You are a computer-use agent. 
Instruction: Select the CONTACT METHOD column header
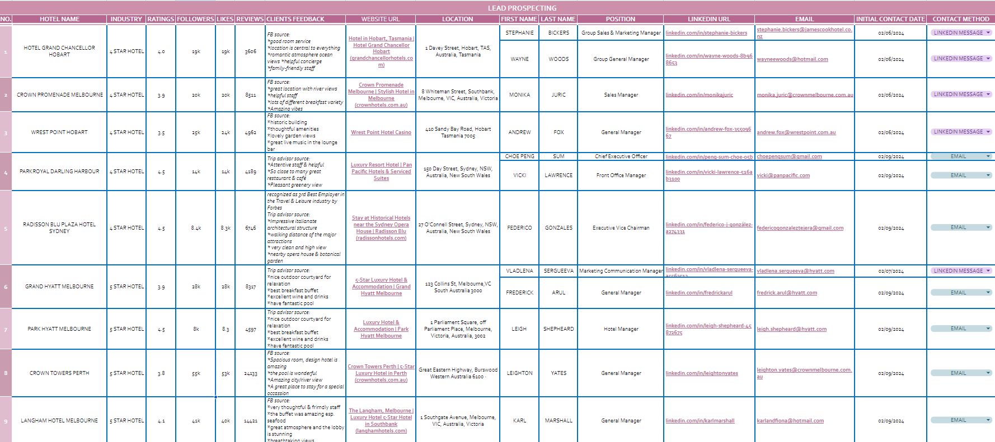[961, 19]
